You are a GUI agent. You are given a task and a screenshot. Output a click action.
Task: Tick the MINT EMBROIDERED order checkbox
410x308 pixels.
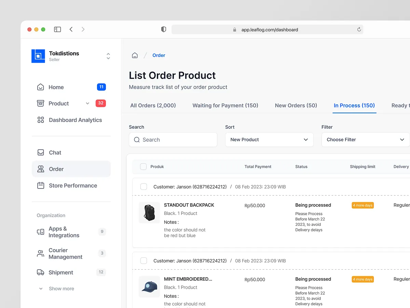point(143,260)
